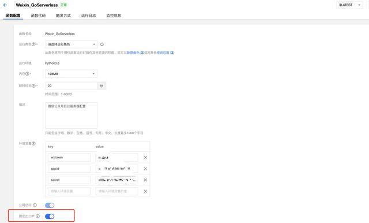Open the 请选择运行角色 dropdown

click(71, 44)
